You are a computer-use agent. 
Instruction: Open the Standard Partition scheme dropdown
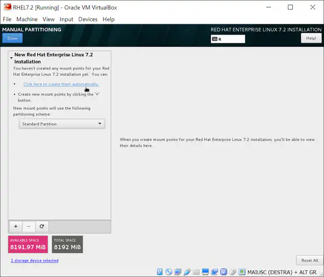(62, 124)
